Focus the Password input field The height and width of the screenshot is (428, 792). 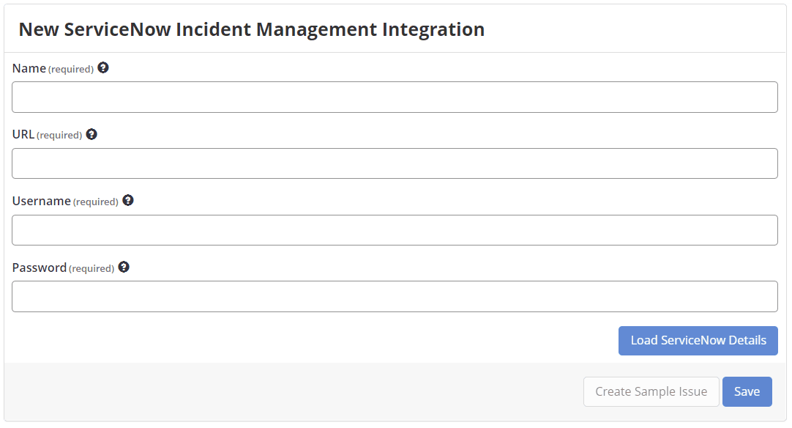click(395, 296)
